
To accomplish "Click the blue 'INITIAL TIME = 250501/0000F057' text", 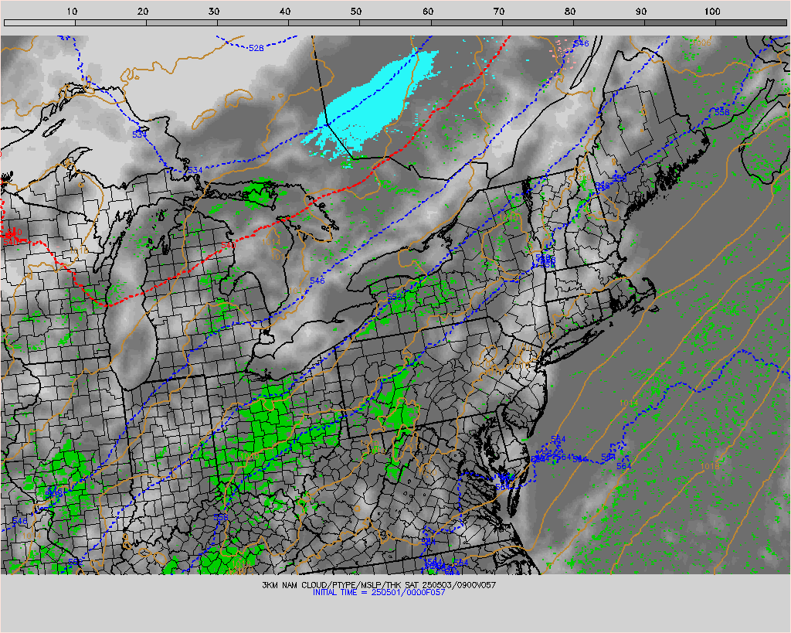I will pyautogui.click(x=379, y=592).
